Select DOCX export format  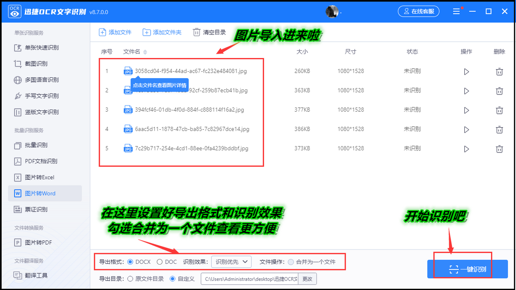click(139, 262)
